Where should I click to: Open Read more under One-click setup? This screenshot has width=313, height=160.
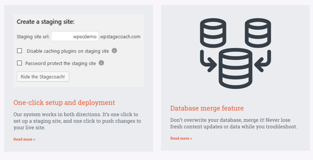[24, 139]
